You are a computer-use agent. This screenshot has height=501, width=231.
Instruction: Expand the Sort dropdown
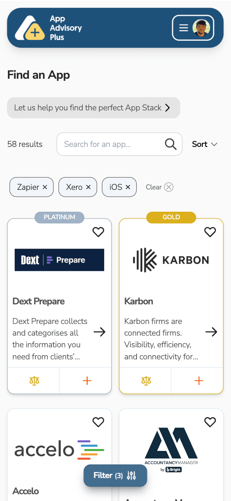(205, 144)
